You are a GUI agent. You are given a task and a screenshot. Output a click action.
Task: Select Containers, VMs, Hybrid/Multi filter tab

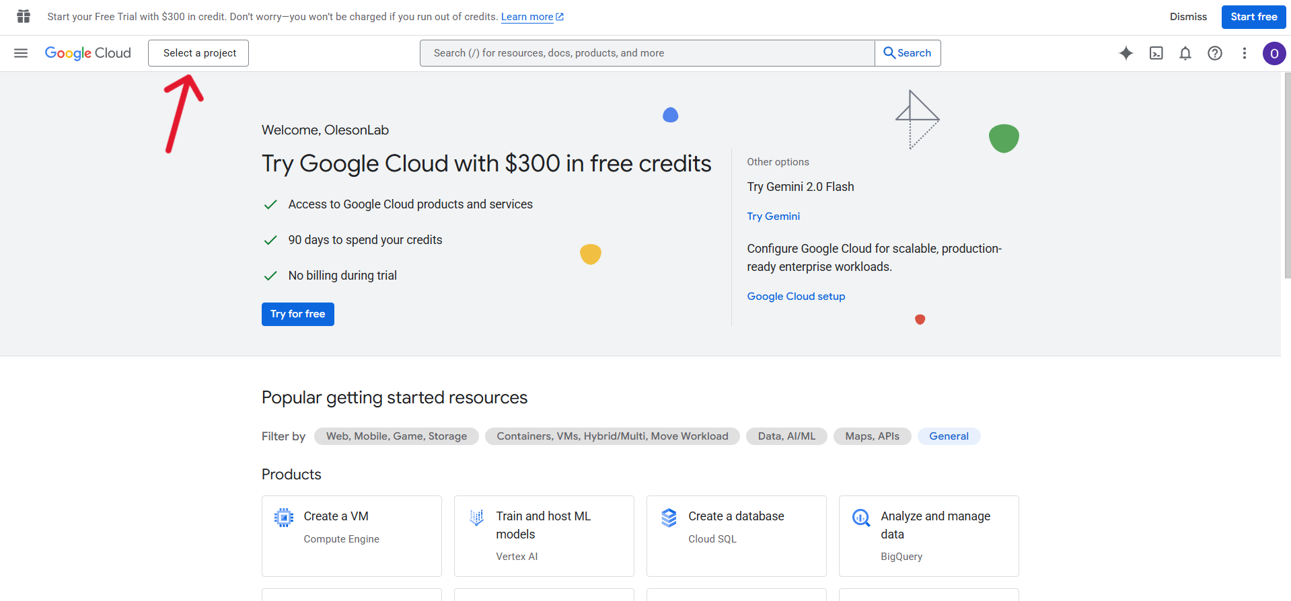612,436
